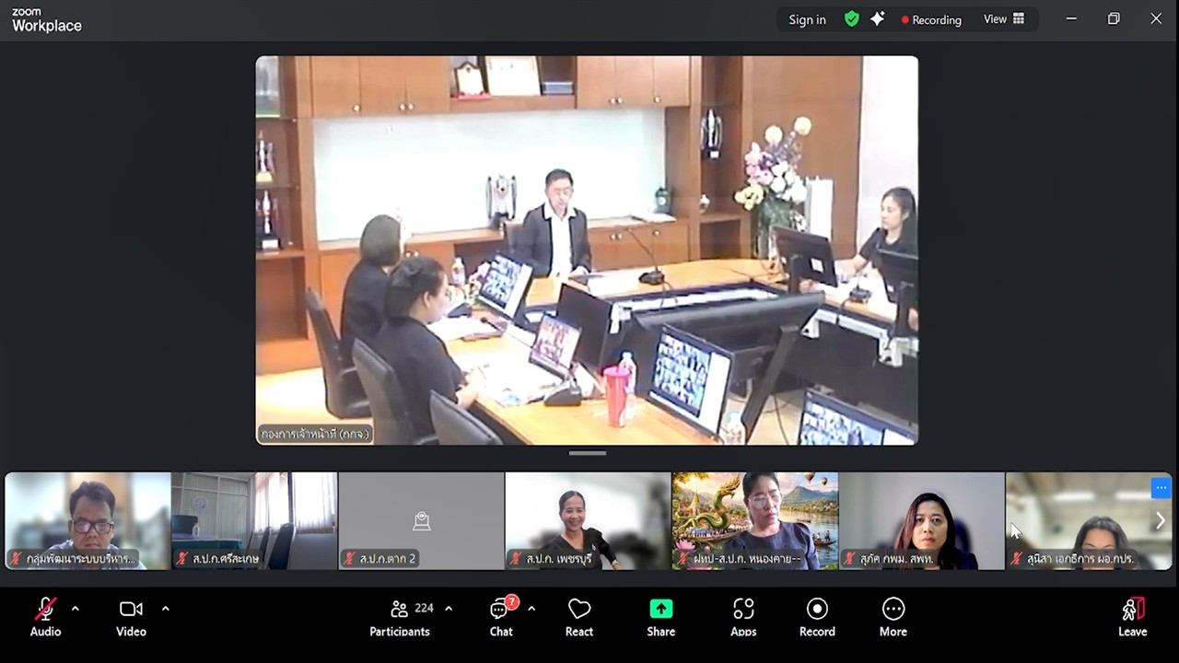Open the Participants list
This screenshot has height=663, width=1179.
click(x=400, y=617)
